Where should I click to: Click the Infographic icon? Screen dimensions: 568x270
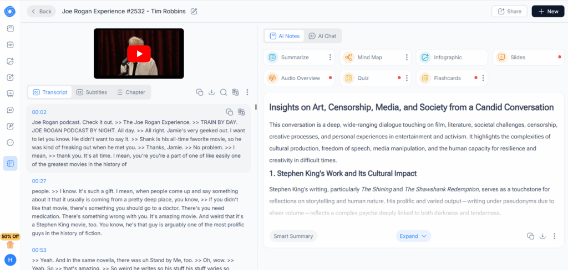pos(425,57)
